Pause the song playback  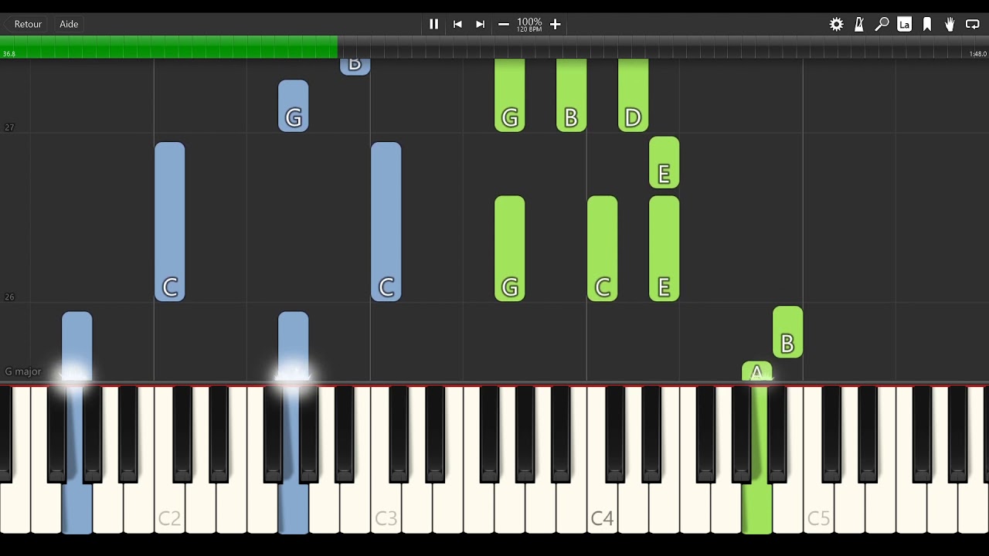coord(433,24)
